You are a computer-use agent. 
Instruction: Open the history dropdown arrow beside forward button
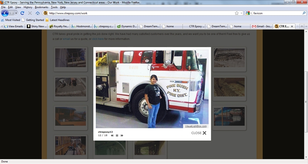pyautogui.click(x=16, y=13)
